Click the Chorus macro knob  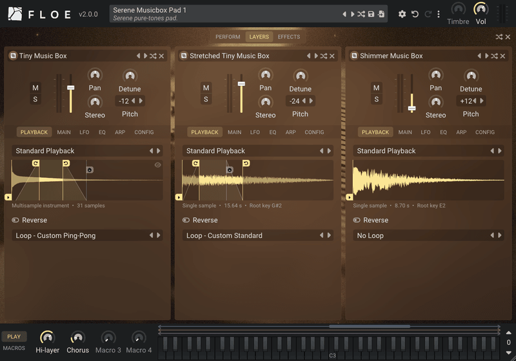click(77, 338)
